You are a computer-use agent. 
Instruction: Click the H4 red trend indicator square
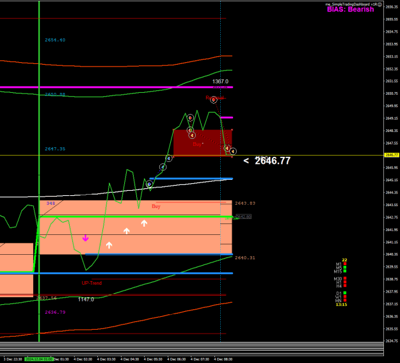click(345, 286)
